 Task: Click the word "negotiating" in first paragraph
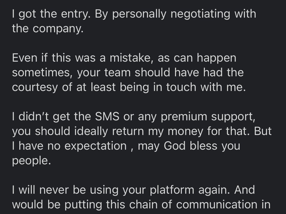200,14
